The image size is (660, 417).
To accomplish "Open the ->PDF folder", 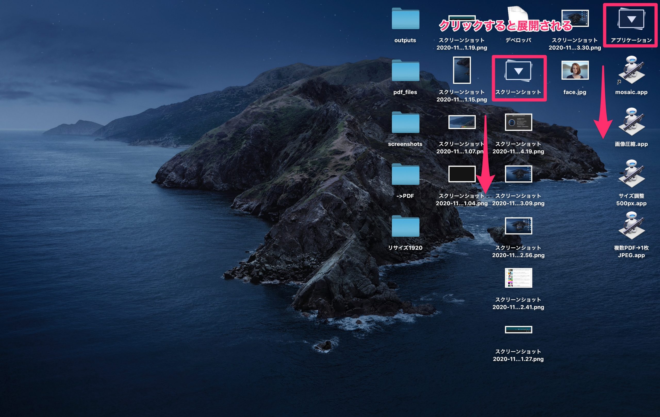I will click(405, 174).
